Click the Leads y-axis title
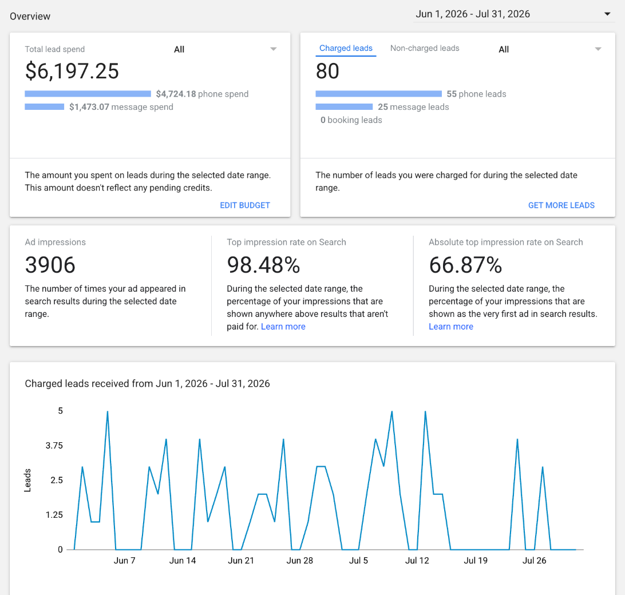The height and width of the screenshot is (595, 625). (27, 480)
